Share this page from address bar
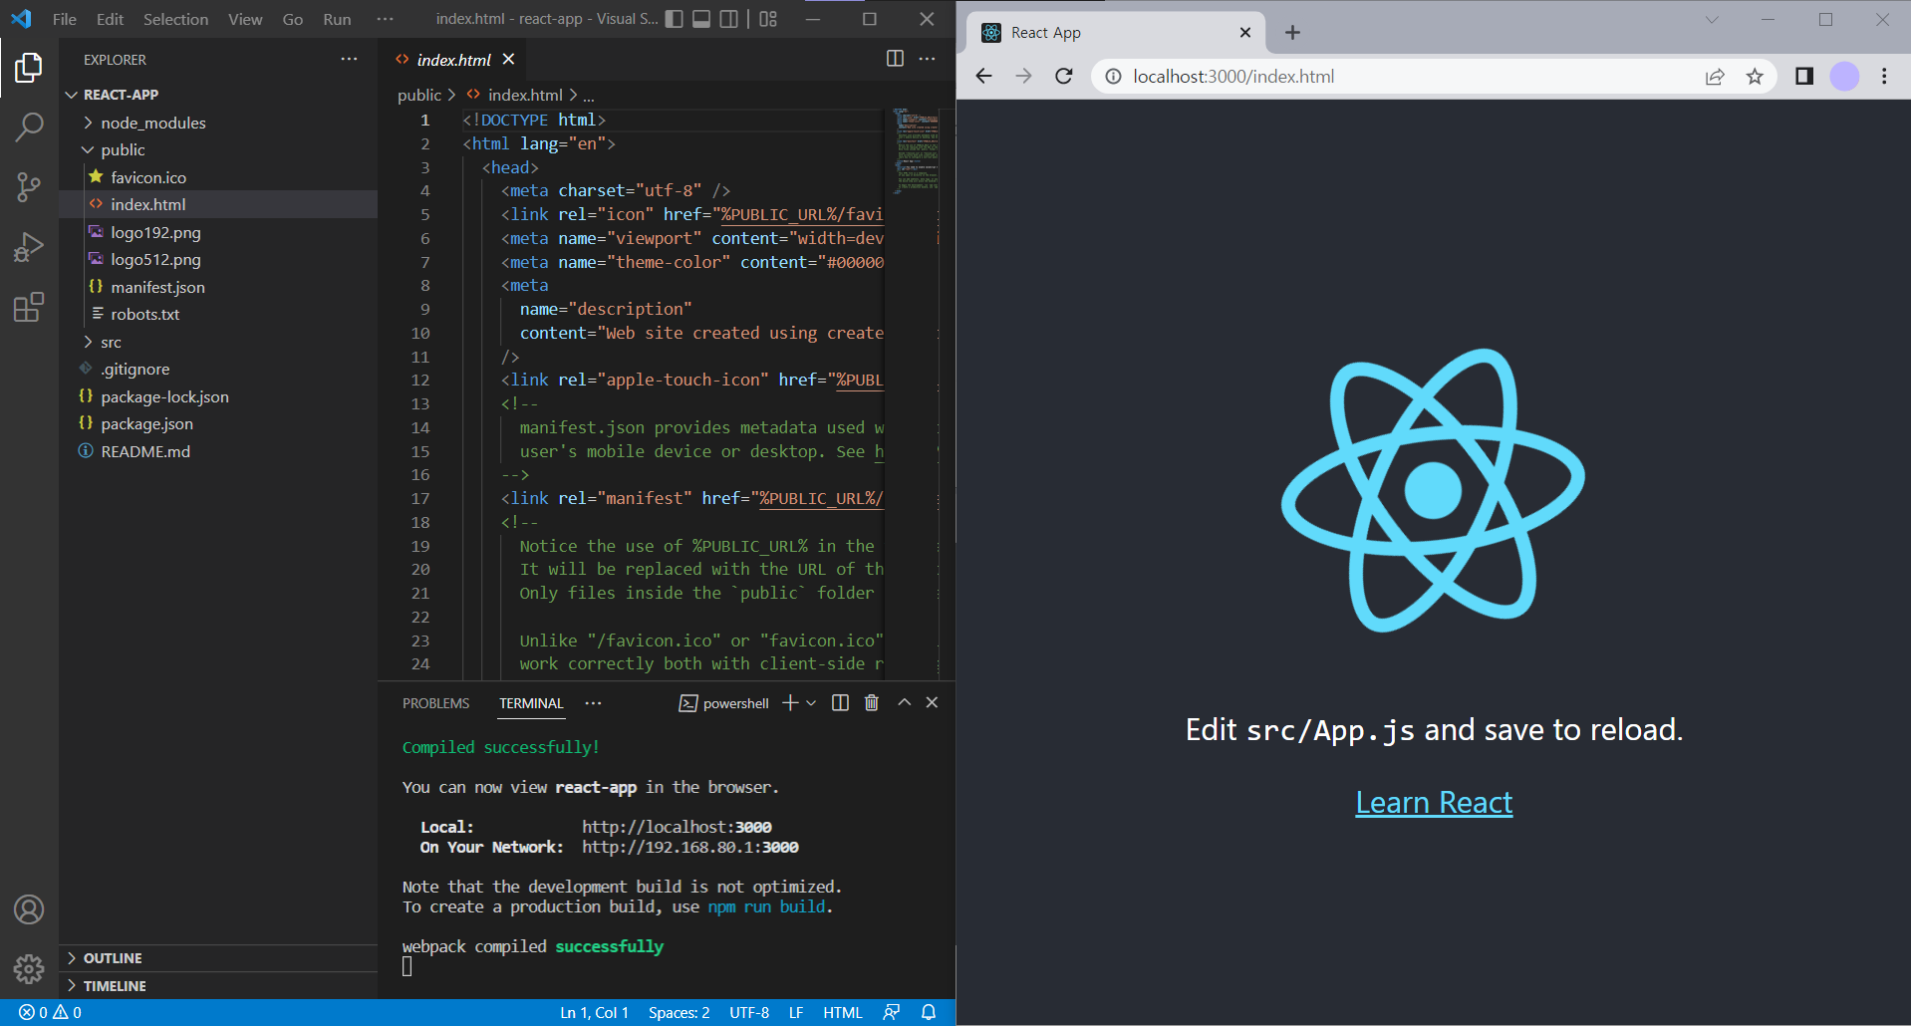 (x=1715, y=76)
